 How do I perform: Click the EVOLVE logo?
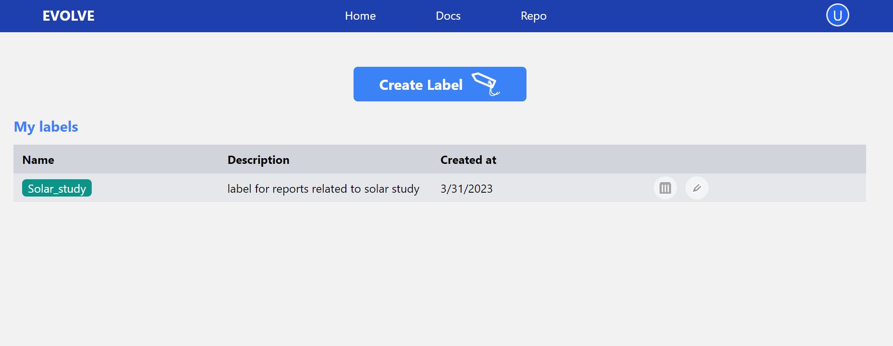(x=68, y=16)
